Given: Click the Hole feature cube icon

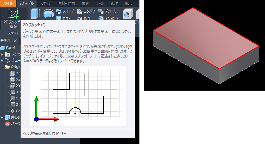Looking at the screenshot, I should (x=128, y=14).
